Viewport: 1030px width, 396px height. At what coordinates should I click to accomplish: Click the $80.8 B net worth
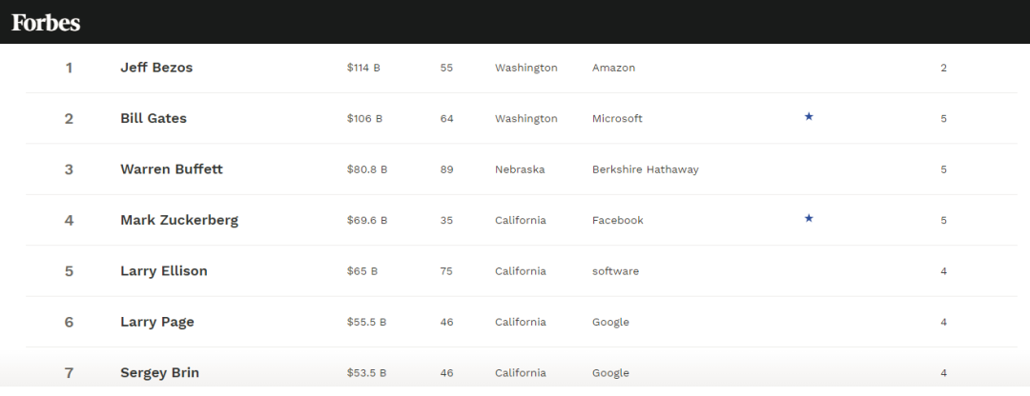[367, 169]
